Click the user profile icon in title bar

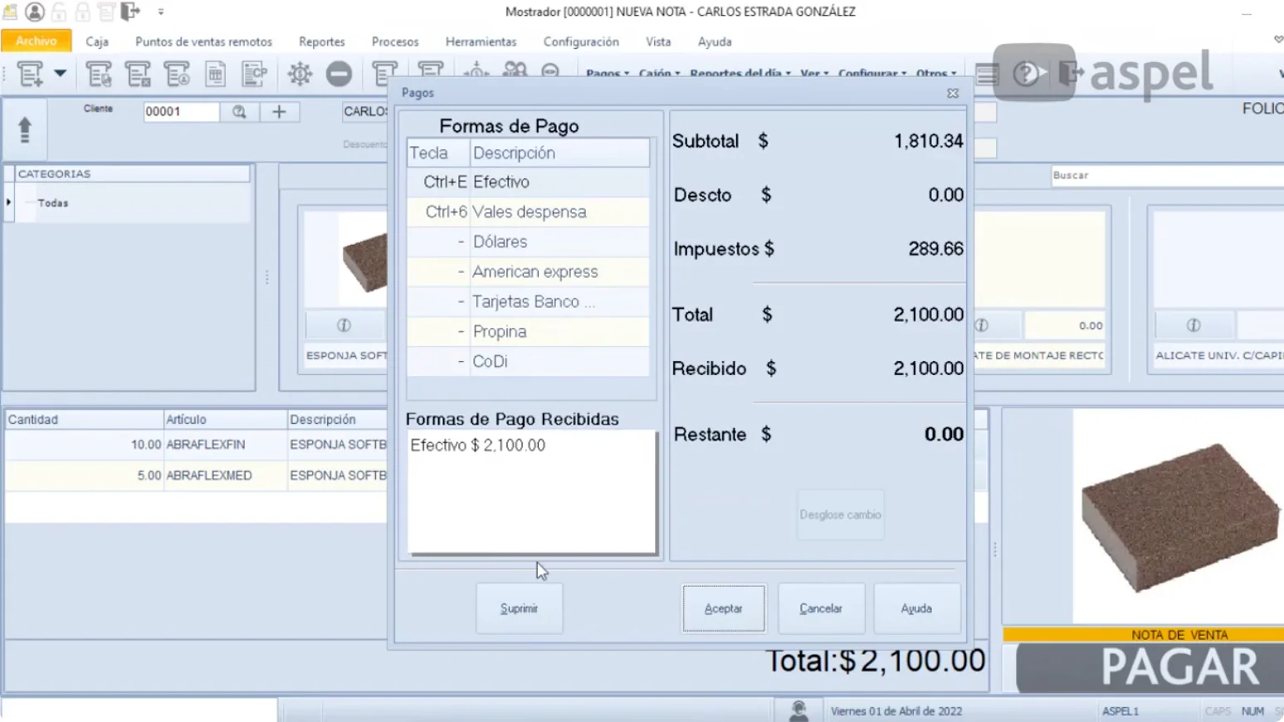tap(35, 12)
